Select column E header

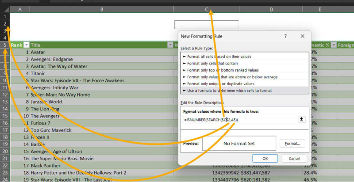320,9
